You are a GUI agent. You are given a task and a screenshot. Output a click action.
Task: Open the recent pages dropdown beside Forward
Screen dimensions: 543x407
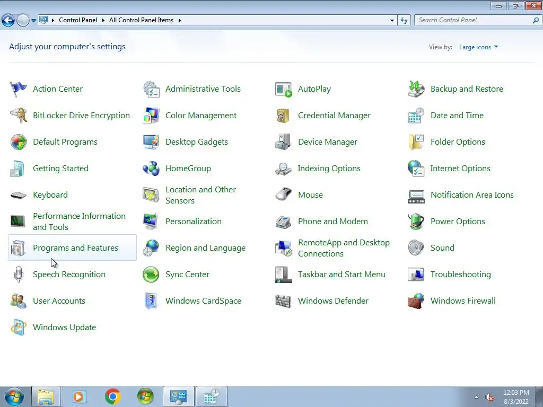[33, 21]
